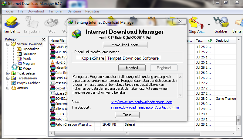Select the Video category
This screenshot has height=139, width=243.
pos(27,68)
